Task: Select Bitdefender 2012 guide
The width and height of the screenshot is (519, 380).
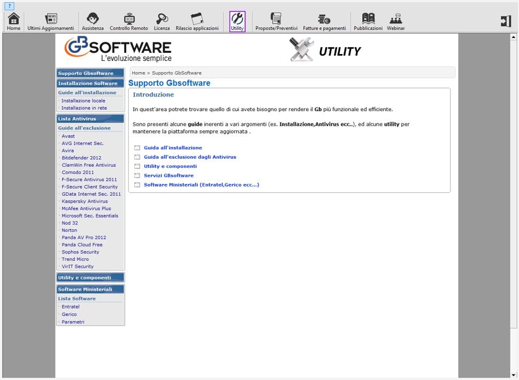Action: click(x=81, y=158)
